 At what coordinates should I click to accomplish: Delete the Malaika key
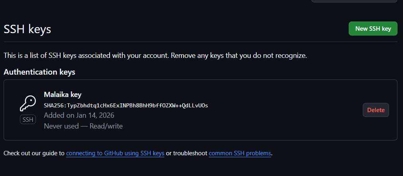point(375,110)
